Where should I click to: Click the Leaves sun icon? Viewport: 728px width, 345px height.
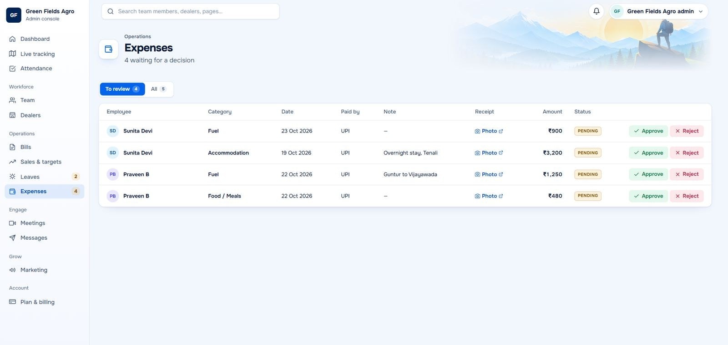pos(13,177)
